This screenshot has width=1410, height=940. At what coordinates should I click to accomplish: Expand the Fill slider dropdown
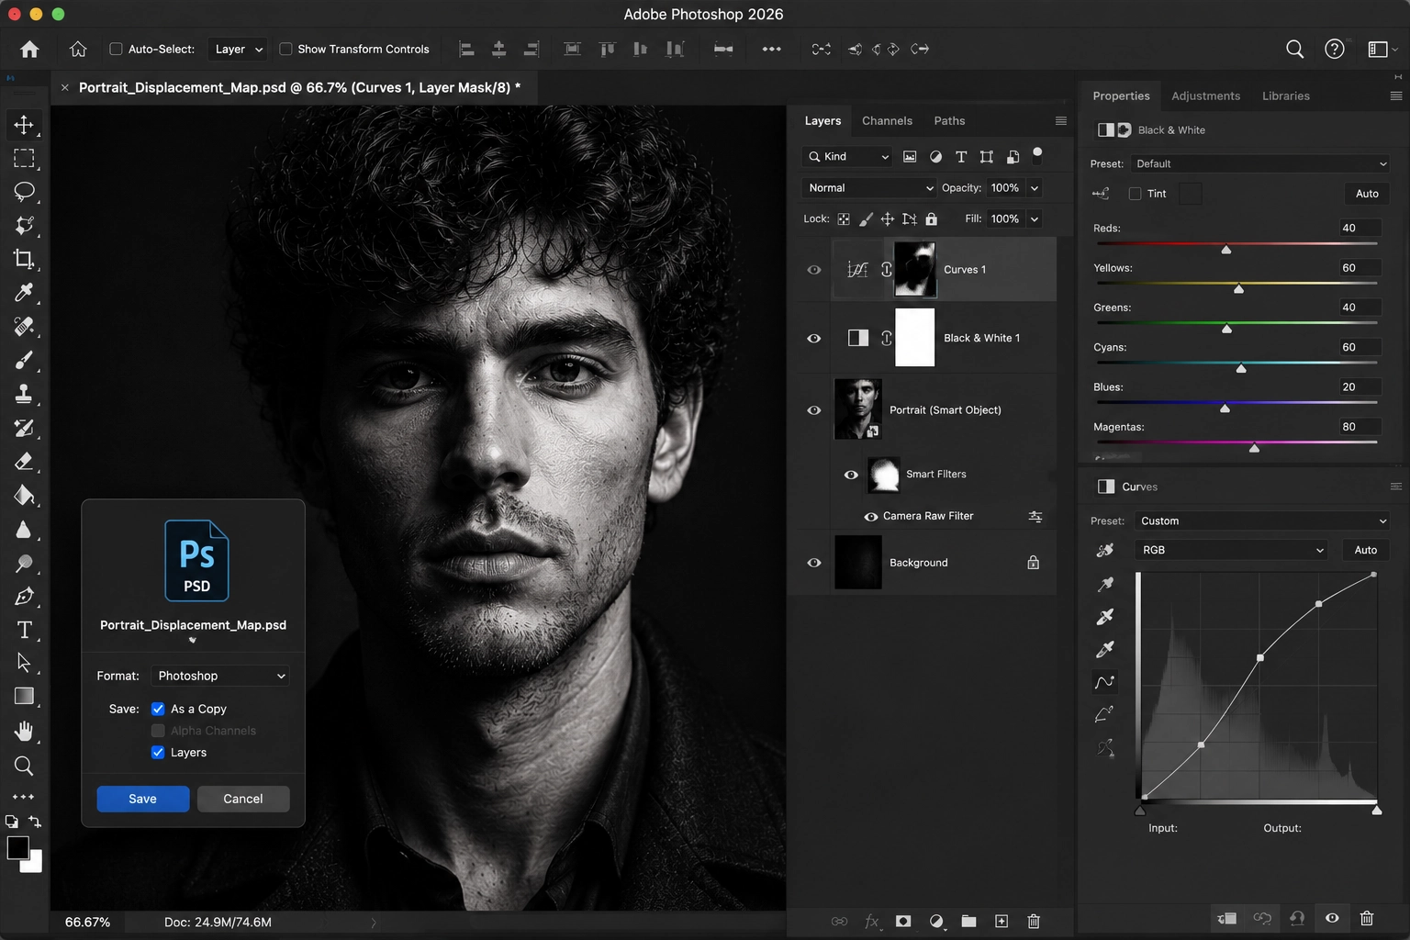tap(1035, 219)
